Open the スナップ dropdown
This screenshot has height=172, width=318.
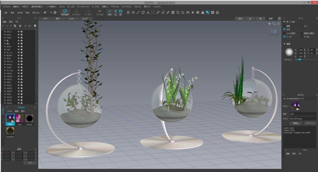tap(86, 19)
